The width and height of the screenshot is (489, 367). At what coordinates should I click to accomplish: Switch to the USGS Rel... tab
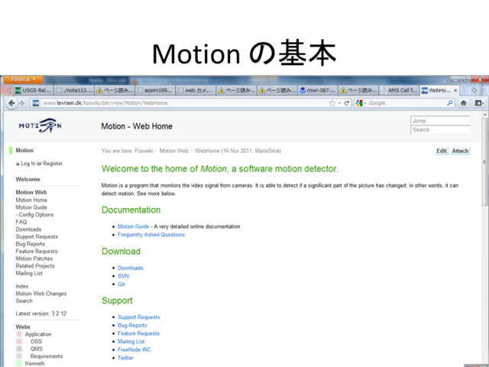point(34,90)
